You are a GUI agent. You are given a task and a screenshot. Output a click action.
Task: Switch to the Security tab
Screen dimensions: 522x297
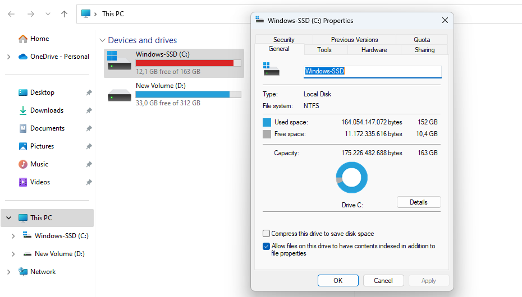tap(284, 40)
